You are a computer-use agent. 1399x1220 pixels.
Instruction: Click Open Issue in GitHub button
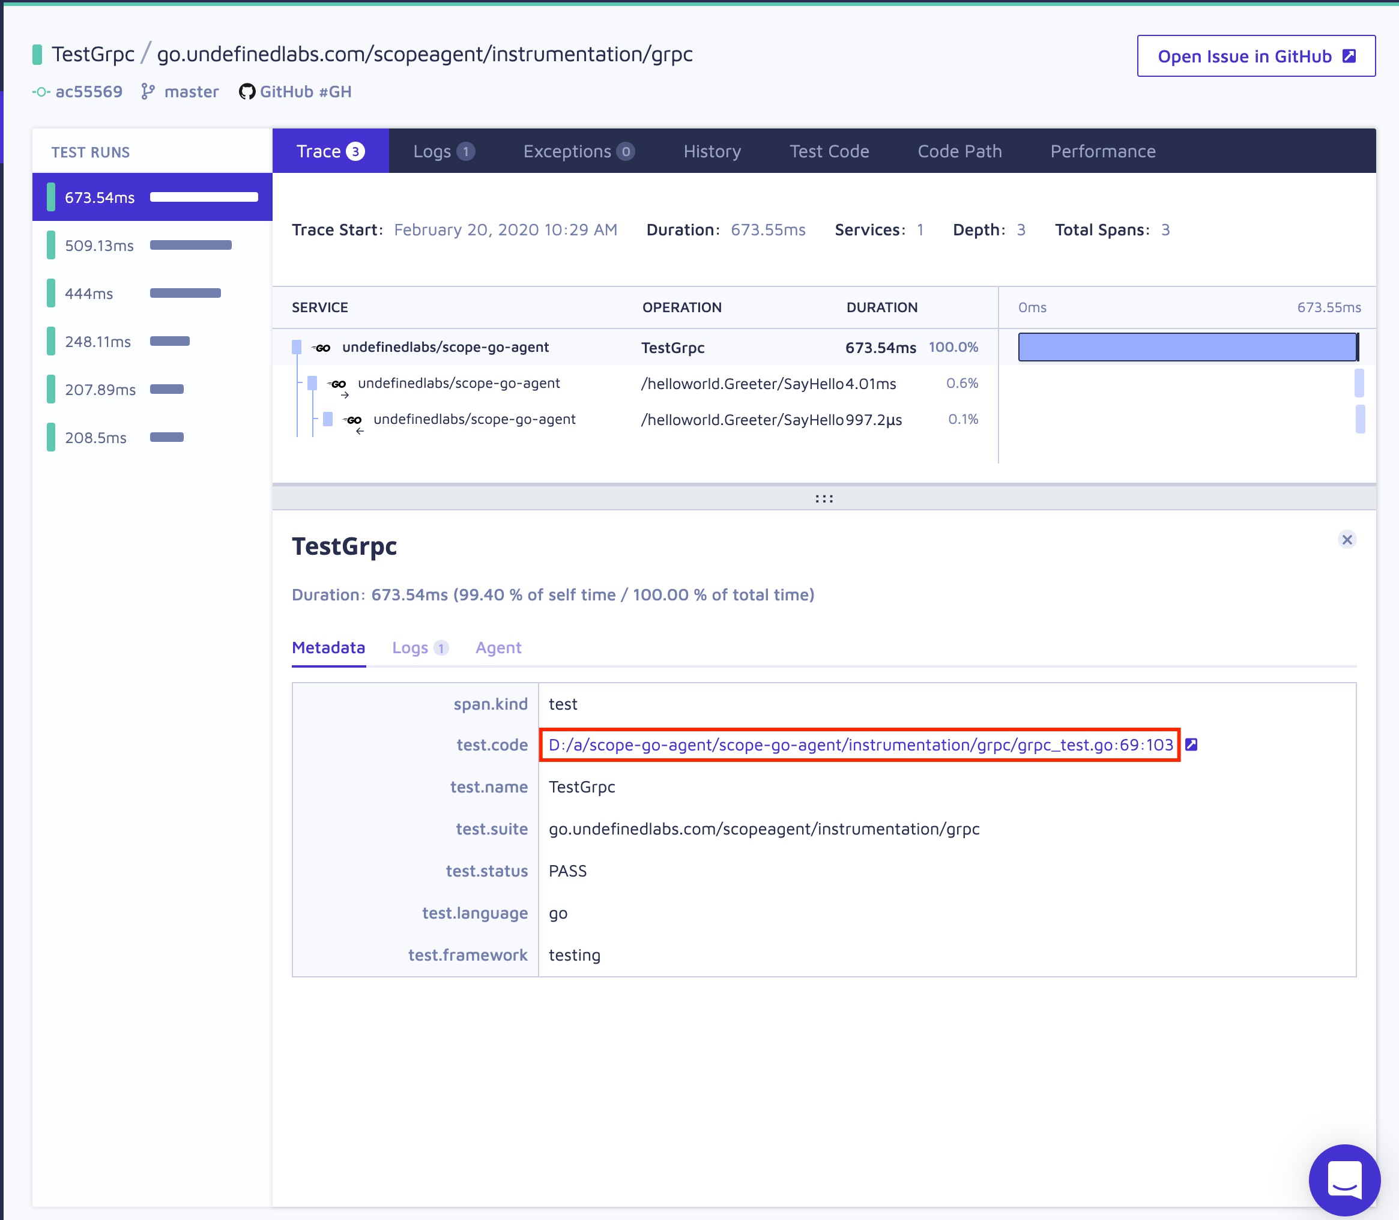(1255, 56)
